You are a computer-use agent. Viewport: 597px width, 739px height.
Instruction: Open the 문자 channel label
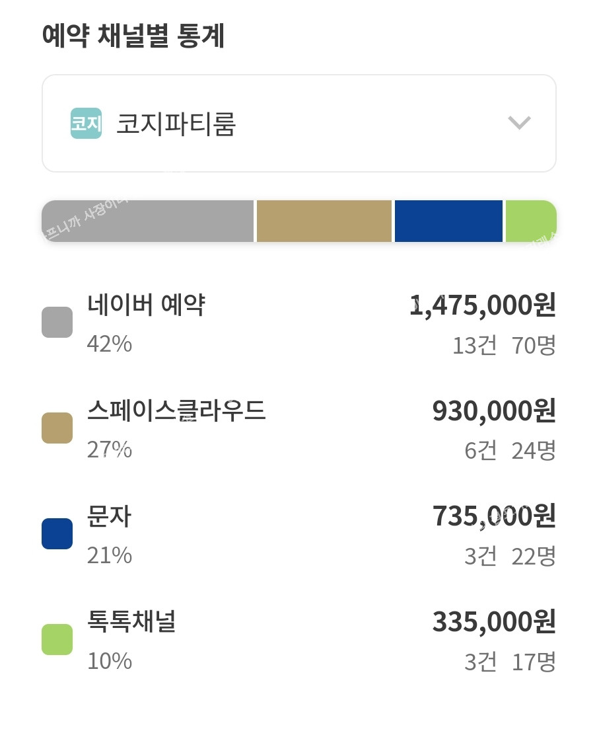coord(110,517)
